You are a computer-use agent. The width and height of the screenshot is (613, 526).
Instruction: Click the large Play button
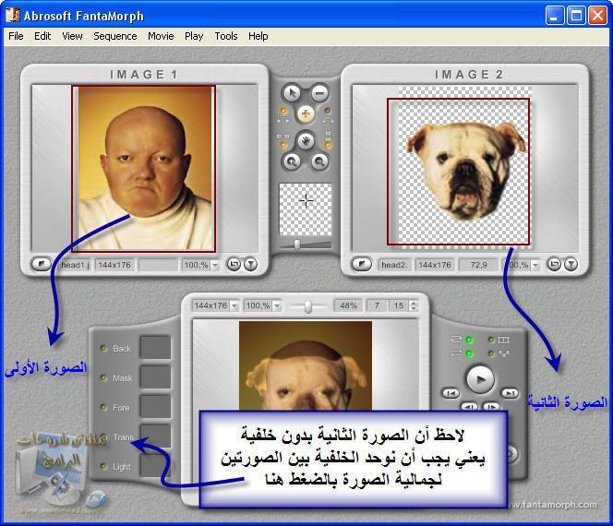480,379
